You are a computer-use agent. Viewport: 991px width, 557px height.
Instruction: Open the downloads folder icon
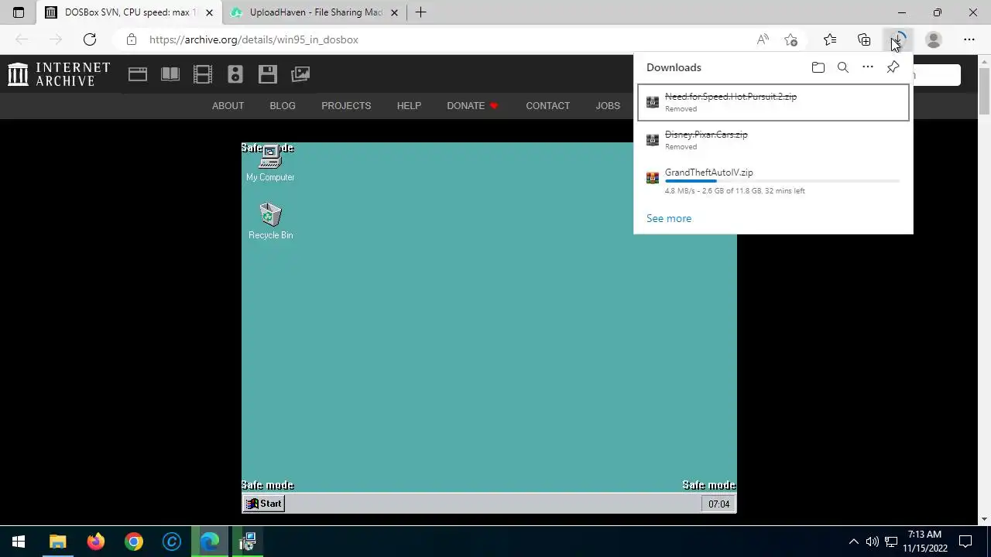[x=818, y=67]
